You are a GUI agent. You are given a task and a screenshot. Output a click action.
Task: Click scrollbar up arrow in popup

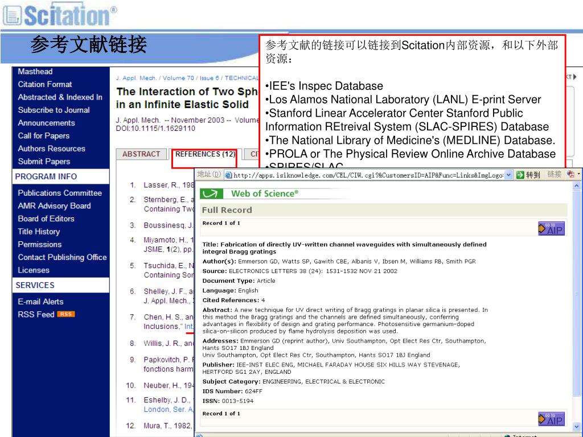(x=577, y=185)
